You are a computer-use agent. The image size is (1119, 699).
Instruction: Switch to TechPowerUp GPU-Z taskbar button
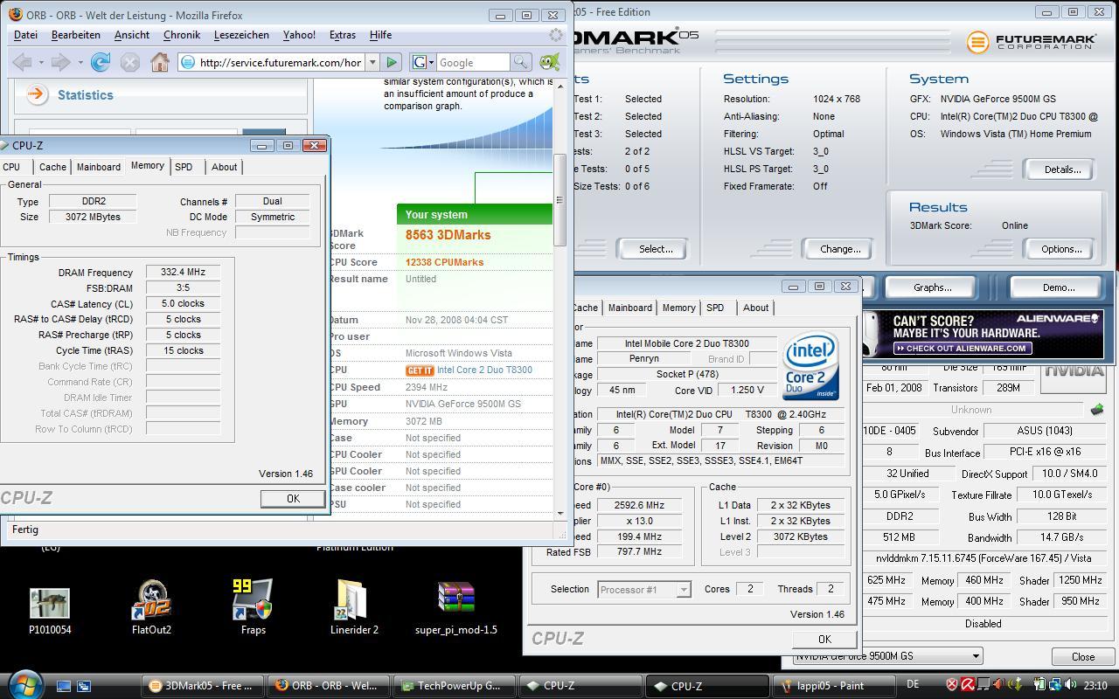454,686
